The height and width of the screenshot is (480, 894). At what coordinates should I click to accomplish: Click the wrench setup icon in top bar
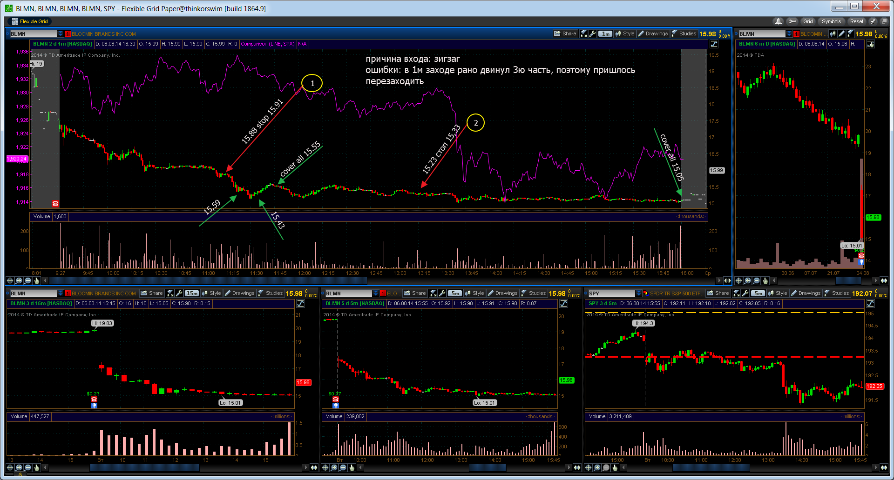[x=792, y=21]
